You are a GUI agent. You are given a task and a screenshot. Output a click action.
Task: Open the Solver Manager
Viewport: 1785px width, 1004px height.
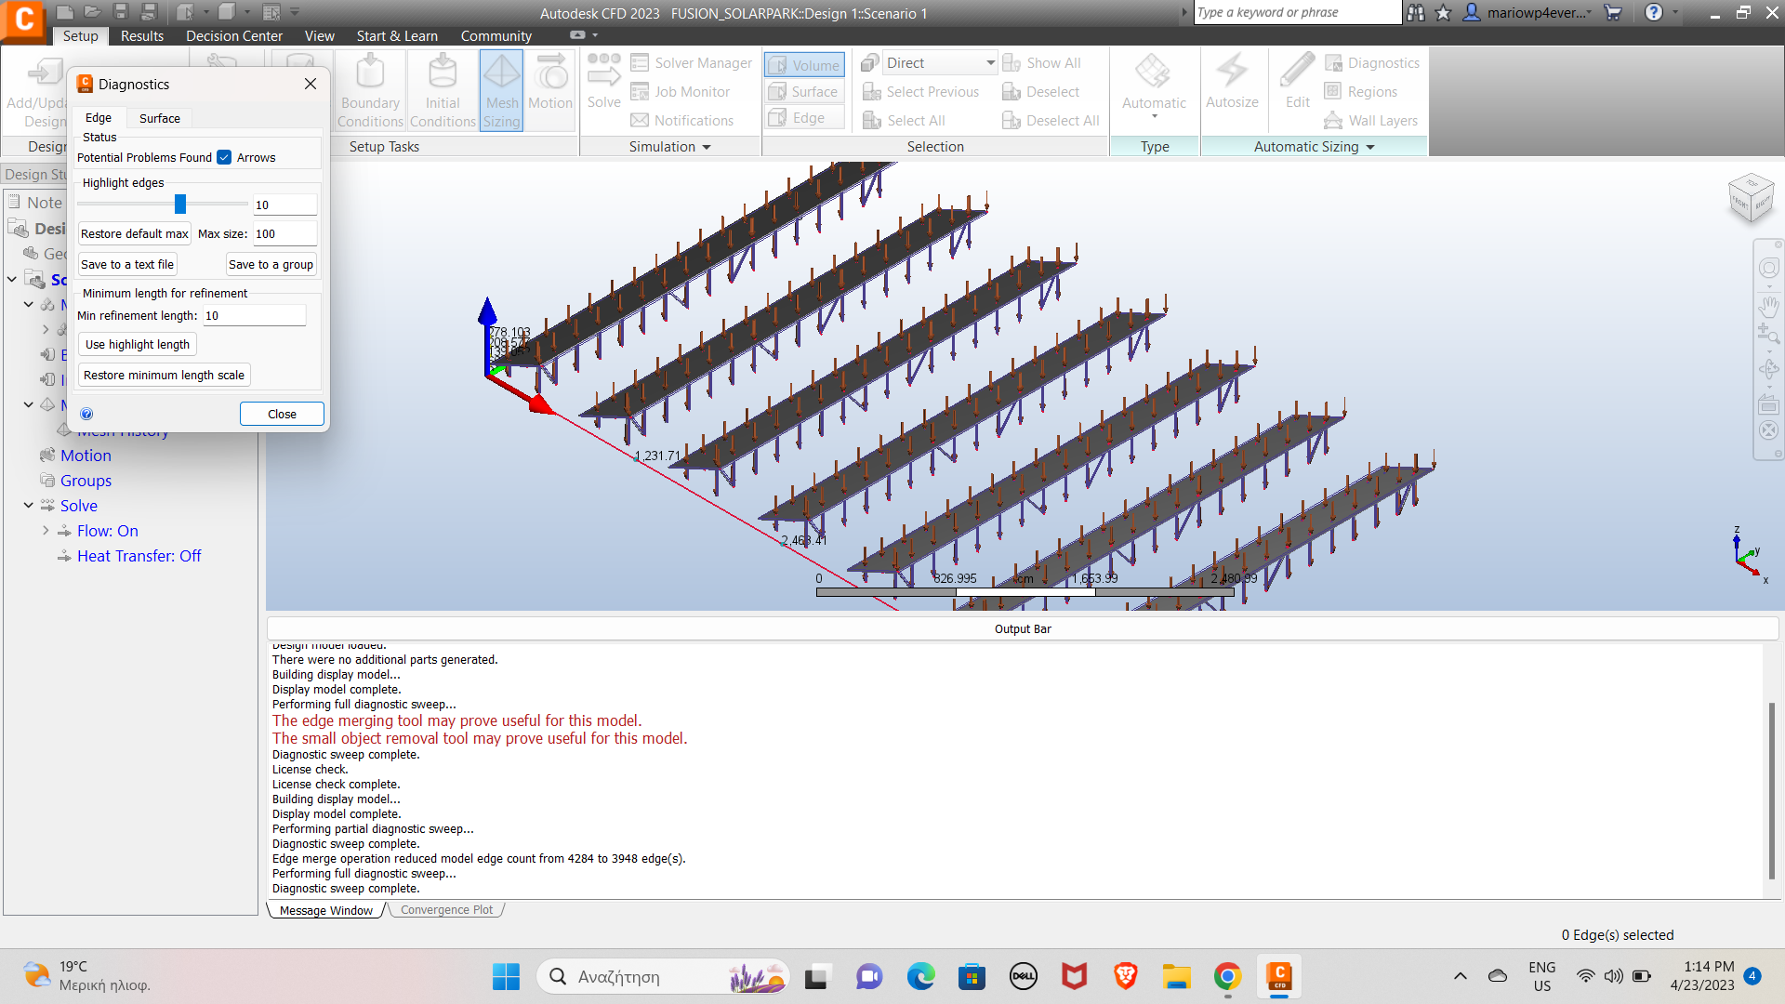(691, 62)
